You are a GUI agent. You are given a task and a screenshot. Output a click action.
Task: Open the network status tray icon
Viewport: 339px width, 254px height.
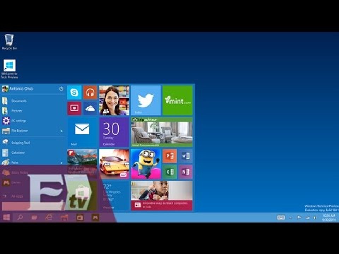tap(308, 218)
